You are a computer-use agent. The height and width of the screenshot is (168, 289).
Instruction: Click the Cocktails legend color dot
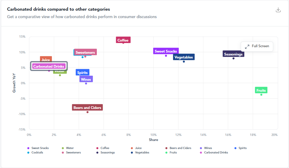click(x=28, y=153)
